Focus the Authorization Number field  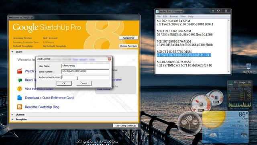[x=85, y=77]
